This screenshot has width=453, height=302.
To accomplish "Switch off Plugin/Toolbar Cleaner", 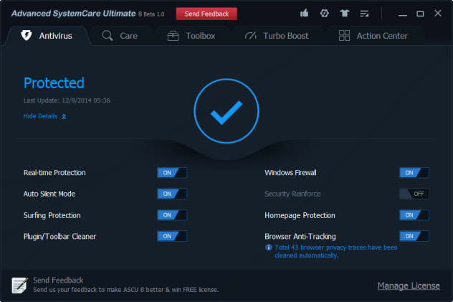I will click(x=172, y=236).
